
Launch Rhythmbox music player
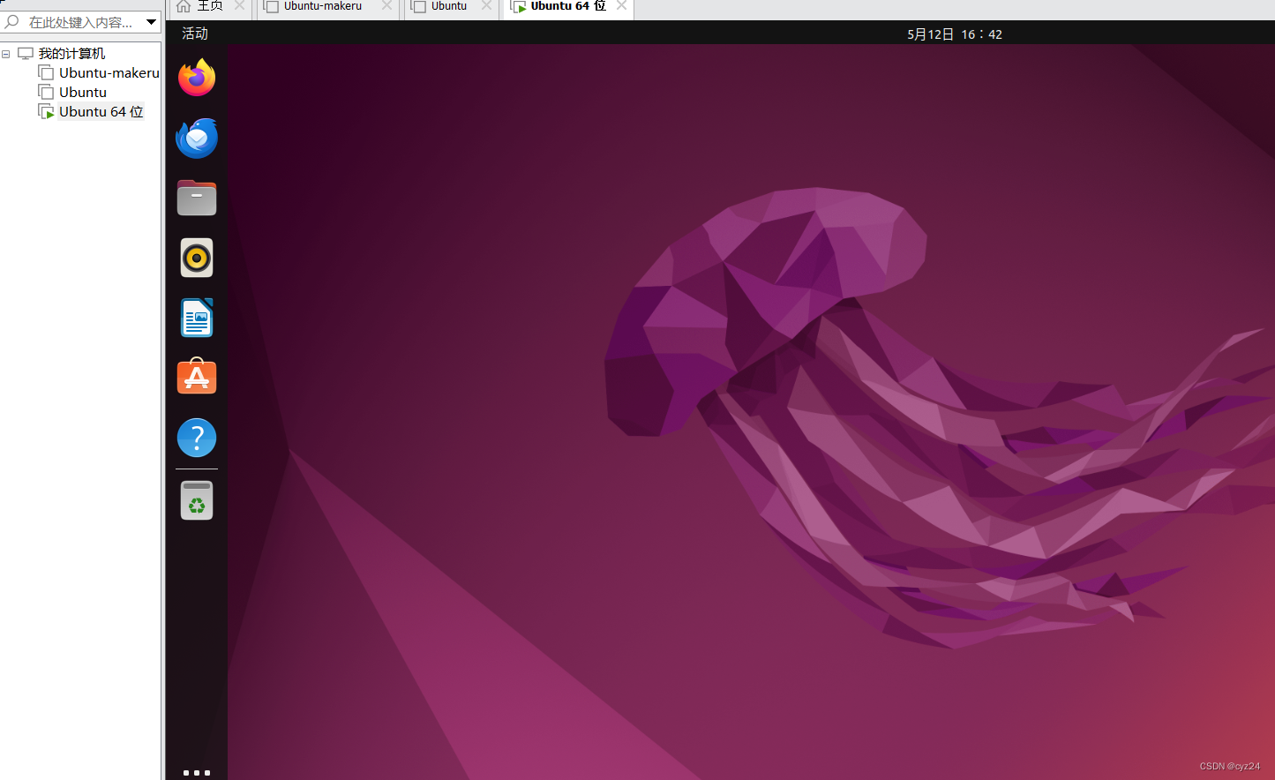pos(197,258)
